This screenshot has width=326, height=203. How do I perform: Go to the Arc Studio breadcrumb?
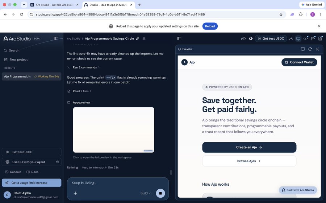click(74, 39)
